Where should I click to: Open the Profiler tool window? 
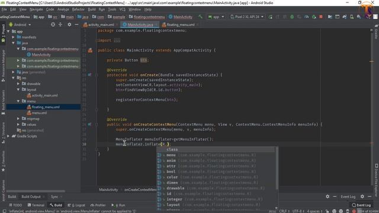pos(98,205)
